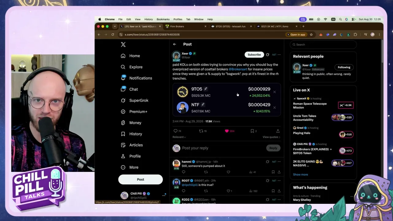The height and width of the screenshot is (221, 393).
Task: Click the fox extension icon in toolbar
Action: (321, 35)
